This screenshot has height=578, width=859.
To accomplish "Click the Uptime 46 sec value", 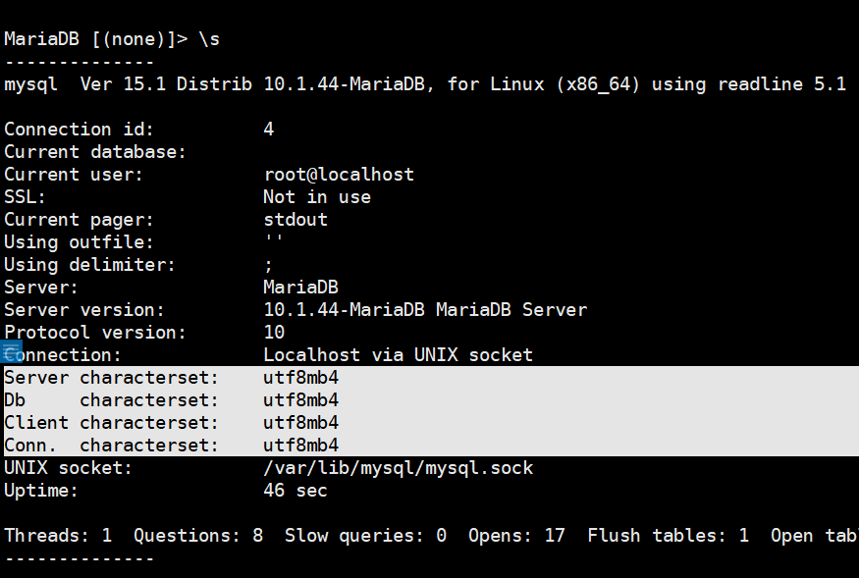I will coord(295,491).
